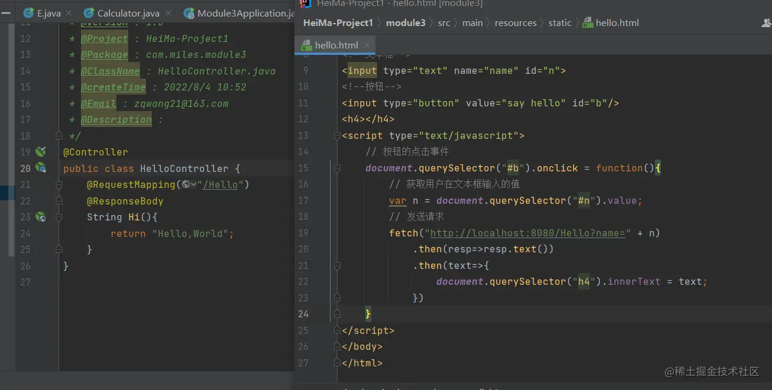Click hello.html text in the breadcrumb
Image resolution: width=772 pixels, height=390 pixels.
617,23
